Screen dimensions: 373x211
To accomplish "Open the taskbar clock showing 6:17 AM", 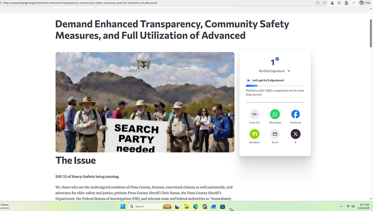I will (365, 206).
